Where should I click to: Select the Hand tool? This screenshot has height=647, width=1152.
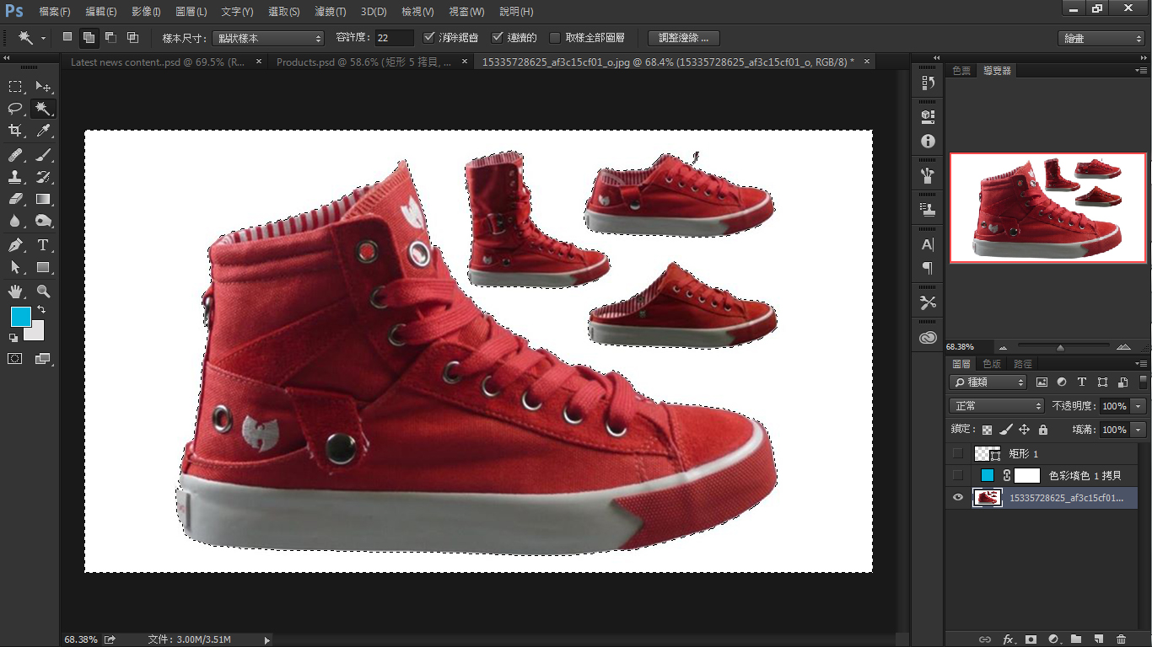point(15,291)
